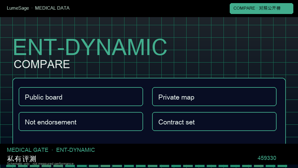Click the LumeSage brand name
298x168 pixels.
tap(18, 8)
